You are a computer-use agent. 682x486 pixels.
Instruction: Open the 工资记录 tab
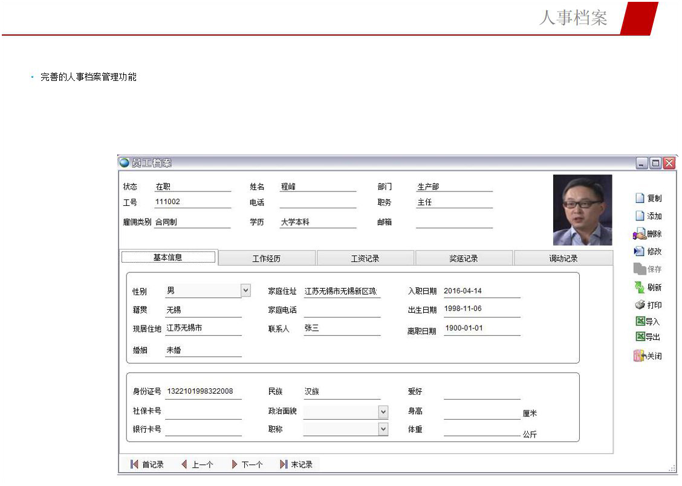365,258
